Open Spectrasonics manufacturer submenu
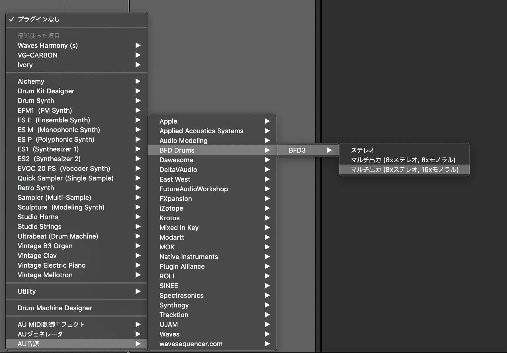The height and width of the screenshot is (353, 507). point(212,295)
